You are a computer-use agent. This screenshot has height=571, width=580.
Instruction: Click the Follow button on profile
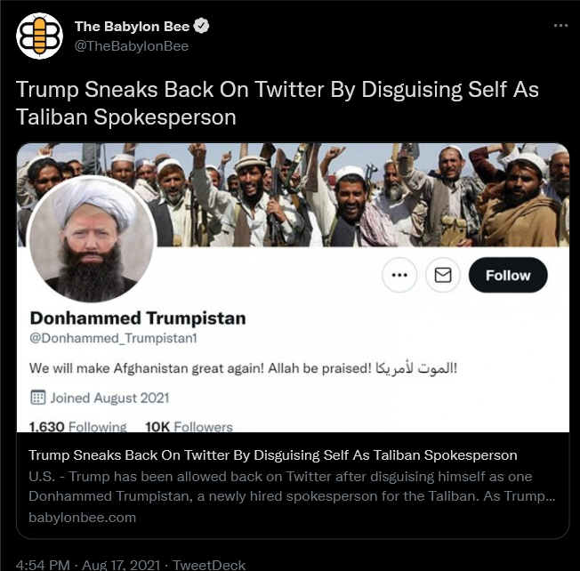point(508,275)
